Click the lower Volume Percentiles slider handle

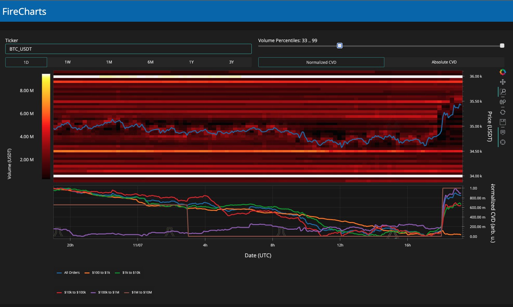point(340,46)
